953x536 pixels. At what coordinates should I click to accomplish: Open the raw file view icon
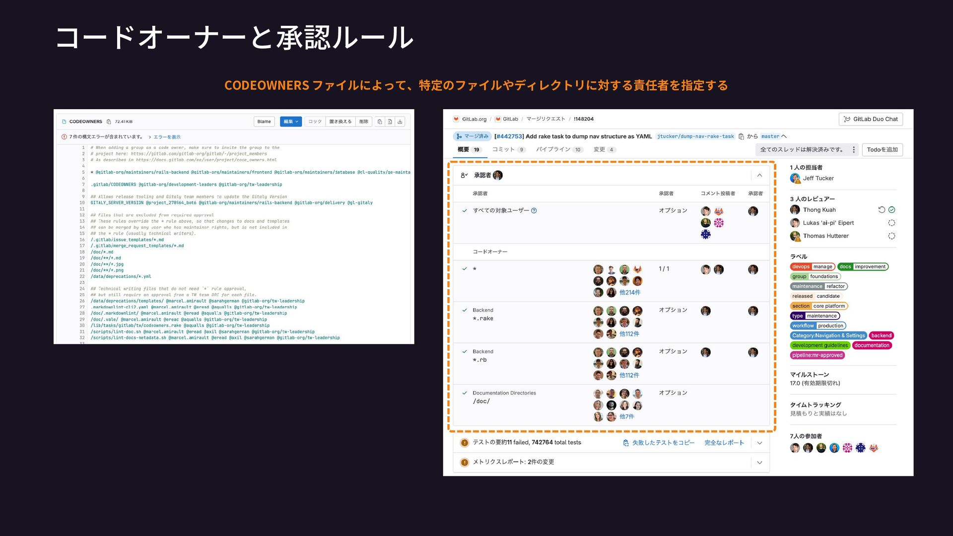point(390,122)
